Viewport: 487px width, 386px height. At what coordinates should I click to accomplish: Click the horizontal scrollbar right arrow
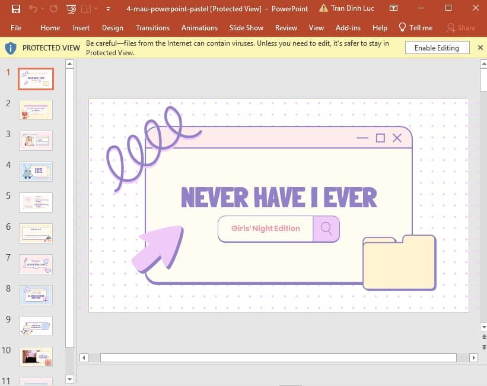(473, 357)
